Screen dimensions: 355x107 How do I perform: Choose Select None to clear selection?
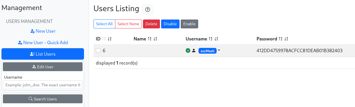click(128, 24)
